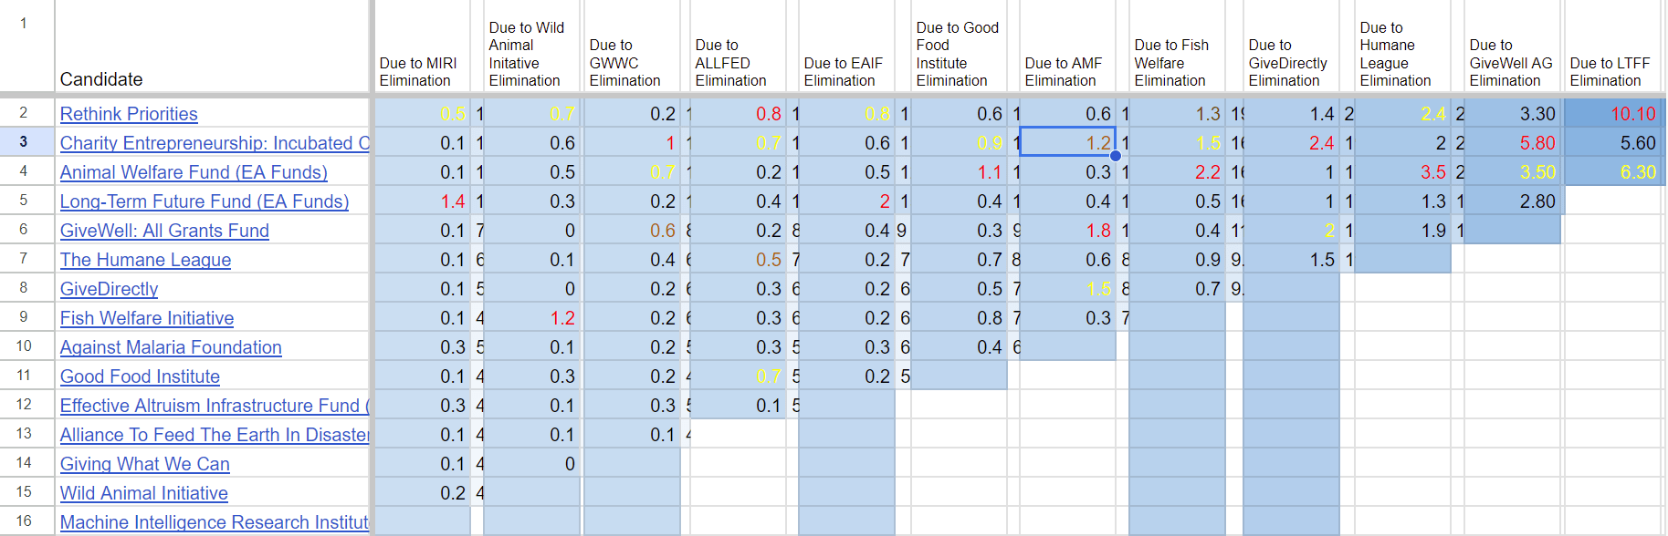1668x536 pixels.
Task: Open the Wild Animal Initiative link
Action: point(143,493)
